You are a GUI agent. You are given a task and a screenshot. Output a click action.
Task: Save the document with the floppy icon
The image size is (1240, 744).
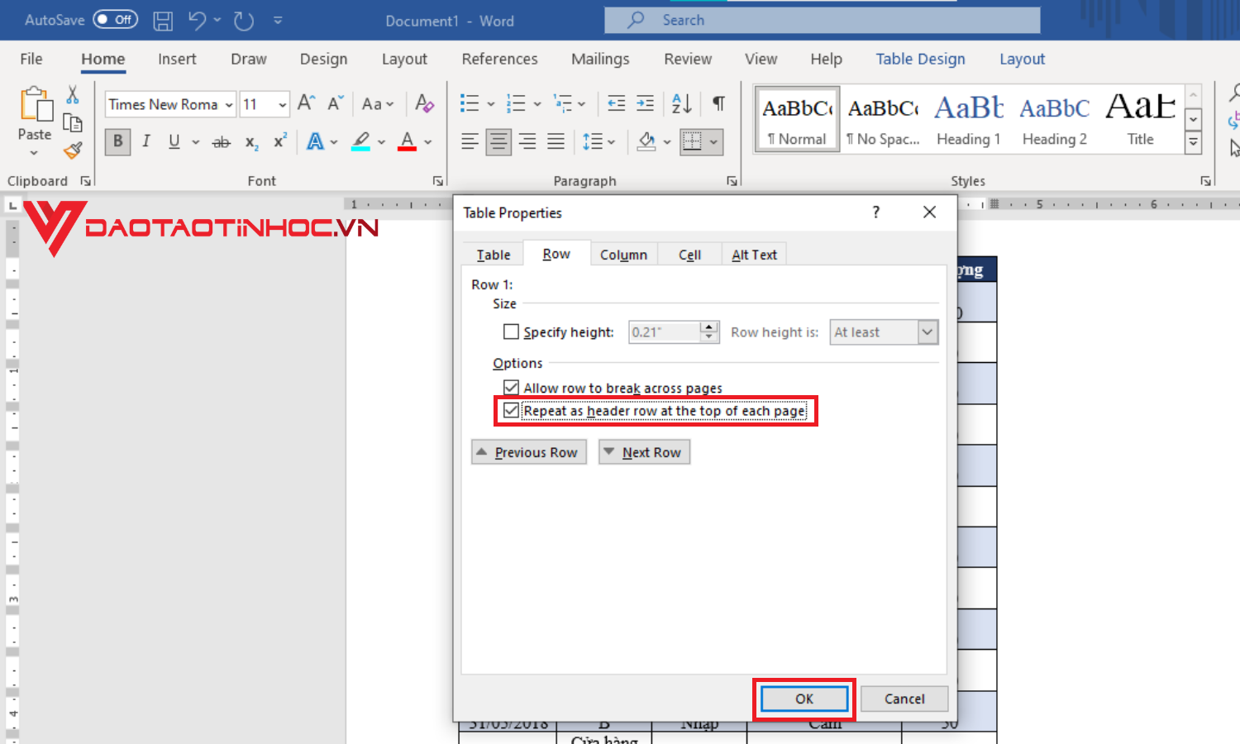163,21
